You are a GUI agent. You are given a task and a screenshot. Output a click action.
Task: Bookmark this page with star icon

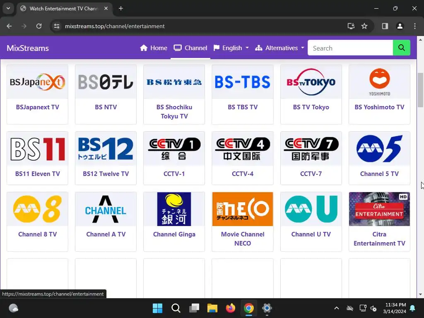click(x=364, y=26)
